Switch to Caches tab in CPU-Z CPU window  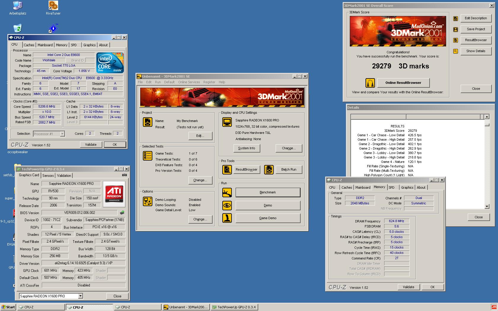click(29, 45)
